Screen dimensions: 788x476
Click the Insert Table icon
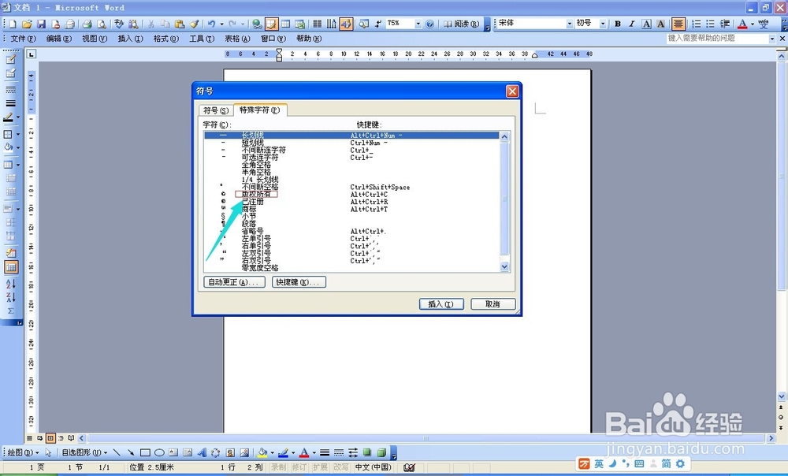[x=285, y=24]
